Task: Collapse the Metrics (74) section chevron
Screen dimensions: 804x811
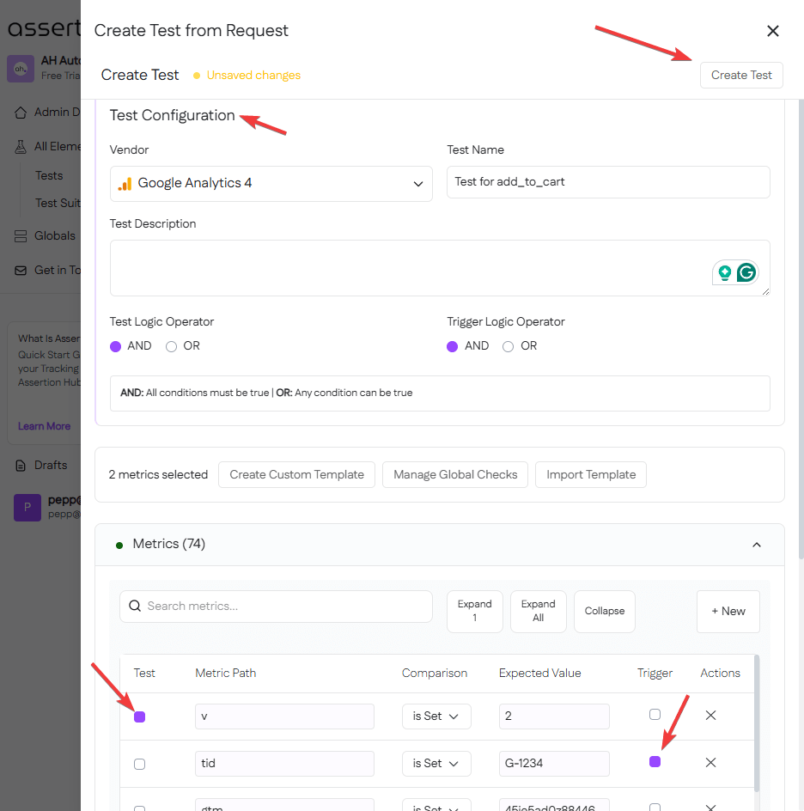Action: point(757,545)
